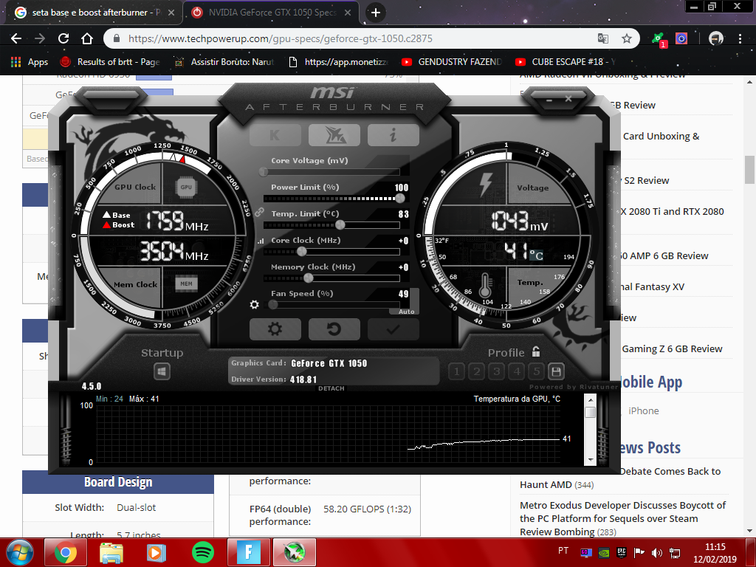The image size is (756, 567).
Task: Toggle the Startup Windows logo button
Action: [x=162, y=371]
